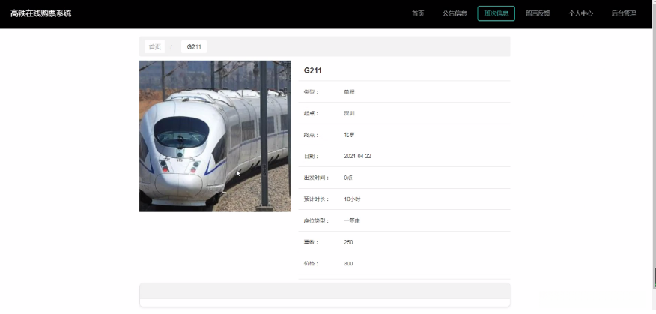Click the price value 300

point(348,263)
